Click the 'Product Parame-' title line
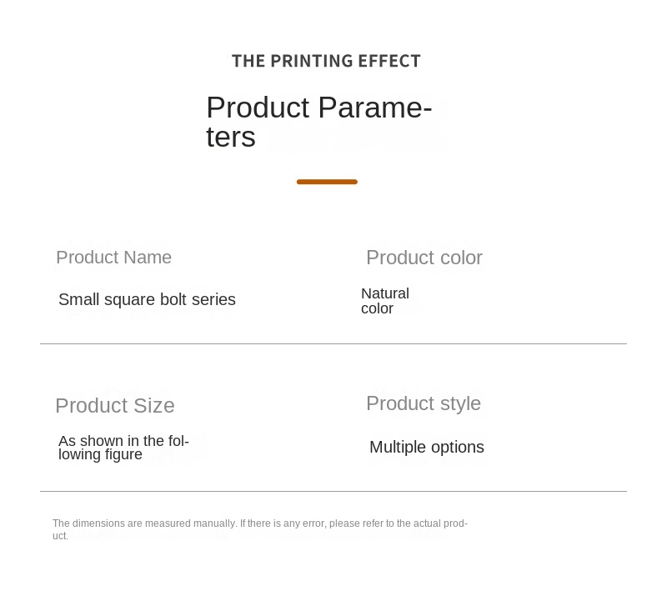This screenshot has height=591, width=667. [318, 108]
